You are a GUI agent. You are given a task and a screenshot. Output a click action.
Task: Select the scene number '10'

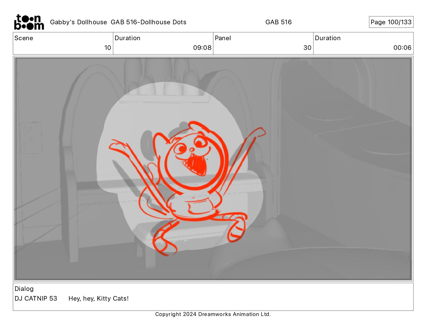pyautogui.click(x=108, y=48)
